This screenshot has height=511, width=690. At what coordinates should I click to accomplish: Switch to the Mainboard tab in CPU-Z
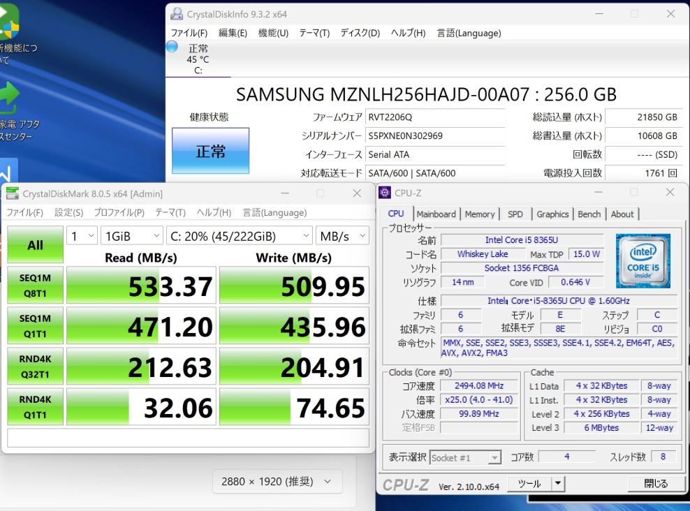[436, 214]
